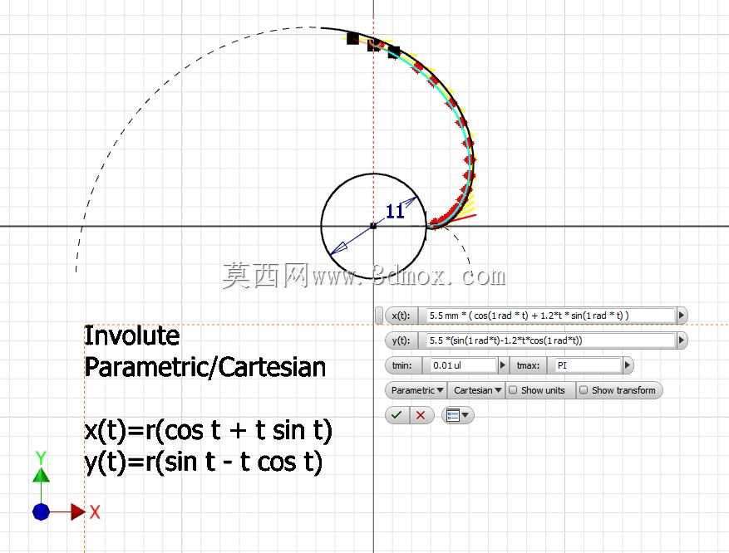
Task: Click the x(t) label button
Action: point(401,316)
